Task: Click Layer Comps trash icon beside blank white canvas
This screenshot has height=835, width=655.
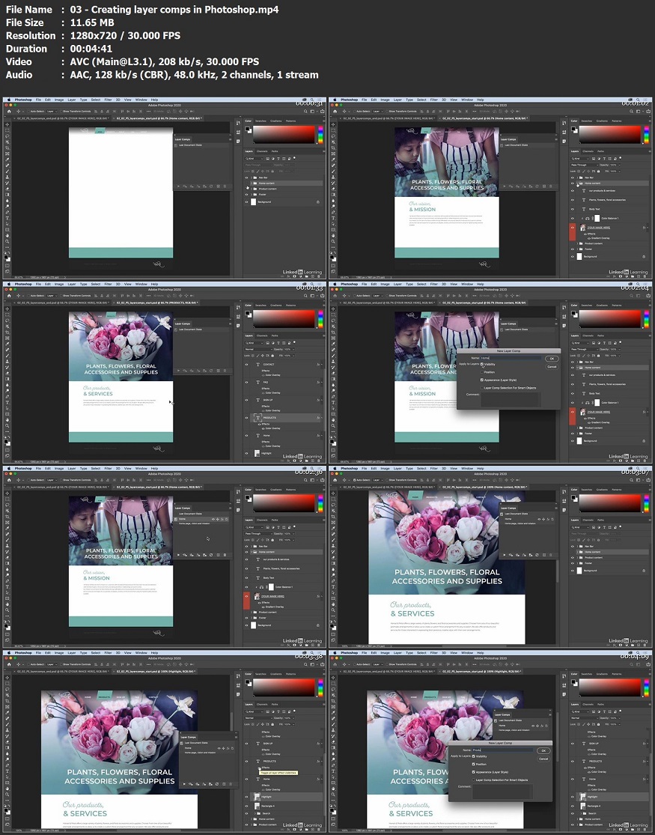Action: click(225, 186)
